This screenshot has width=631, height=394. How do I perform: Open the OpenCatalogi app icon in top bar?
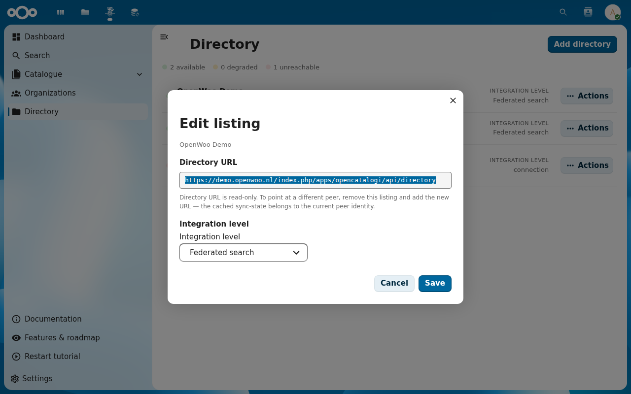point(110,12)
